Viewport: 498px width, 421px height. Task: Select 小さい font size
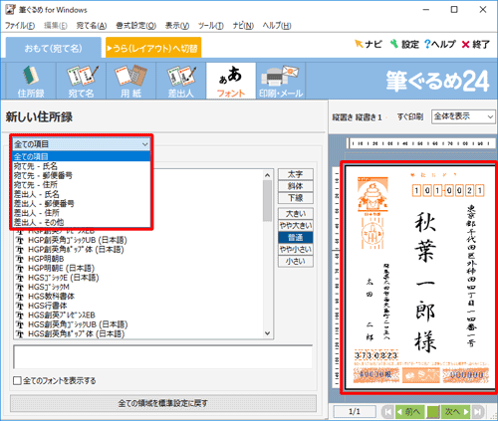pyautogui.click(x=296, y=262)
